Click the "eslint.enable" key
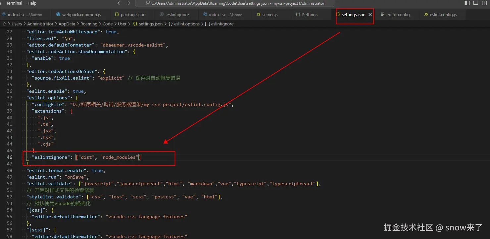The width and height of the screenshot is (490, 239). 47,91
